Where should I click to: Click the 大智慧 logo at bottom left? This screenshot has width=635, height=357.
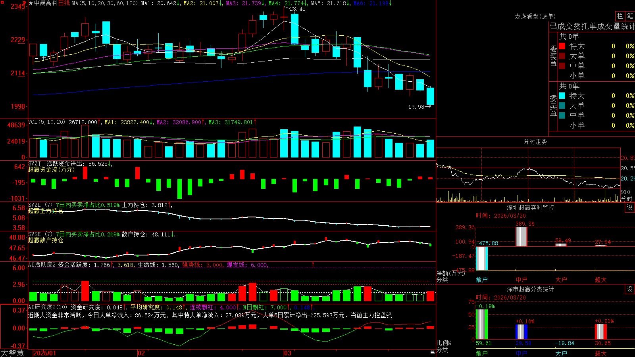tap(12, 353)
